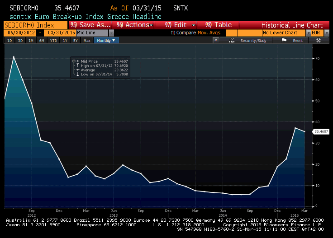Click the Average marker icon in legend

(x=78, y=70)
